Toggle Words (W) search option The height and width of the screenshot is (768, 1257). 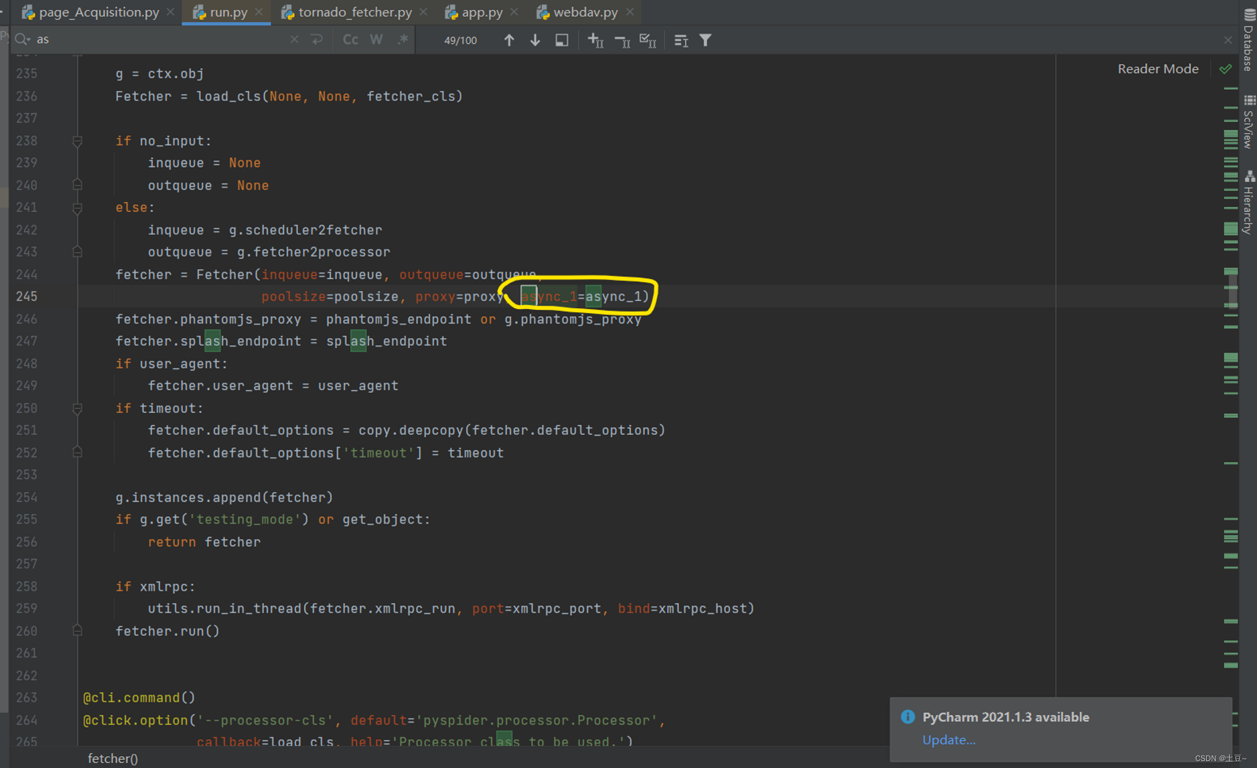376,40
